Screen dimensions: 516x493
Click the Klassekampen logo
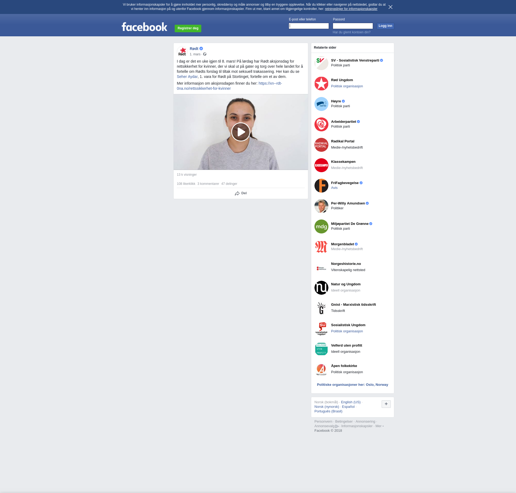click(321, 165)
